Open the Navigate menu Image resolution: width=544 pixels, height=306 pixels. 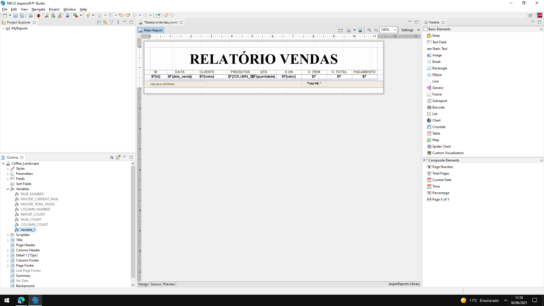click(x=38, y=9)
